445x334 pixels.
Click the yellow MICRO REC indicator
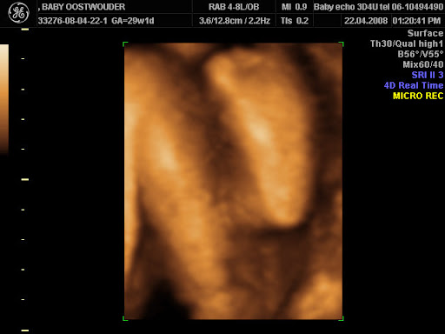pyautogui.click(x=418, y=96)
